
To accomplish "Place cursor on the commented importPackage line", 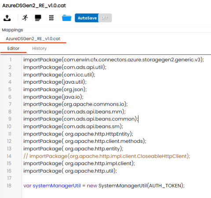I will [x=107, y=156].
